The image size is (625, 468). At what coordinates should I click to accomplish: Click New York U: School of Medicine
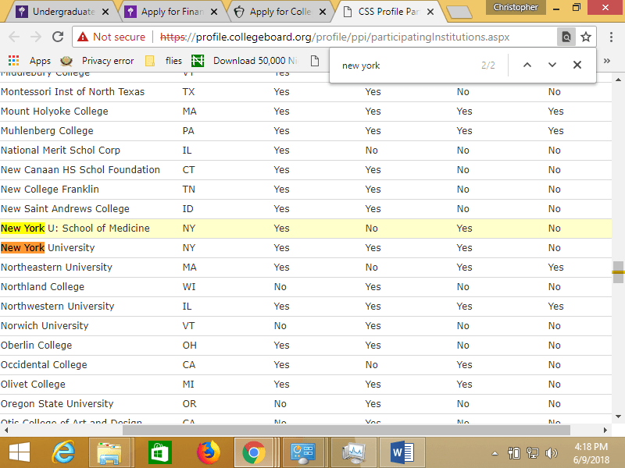(75, 228)
